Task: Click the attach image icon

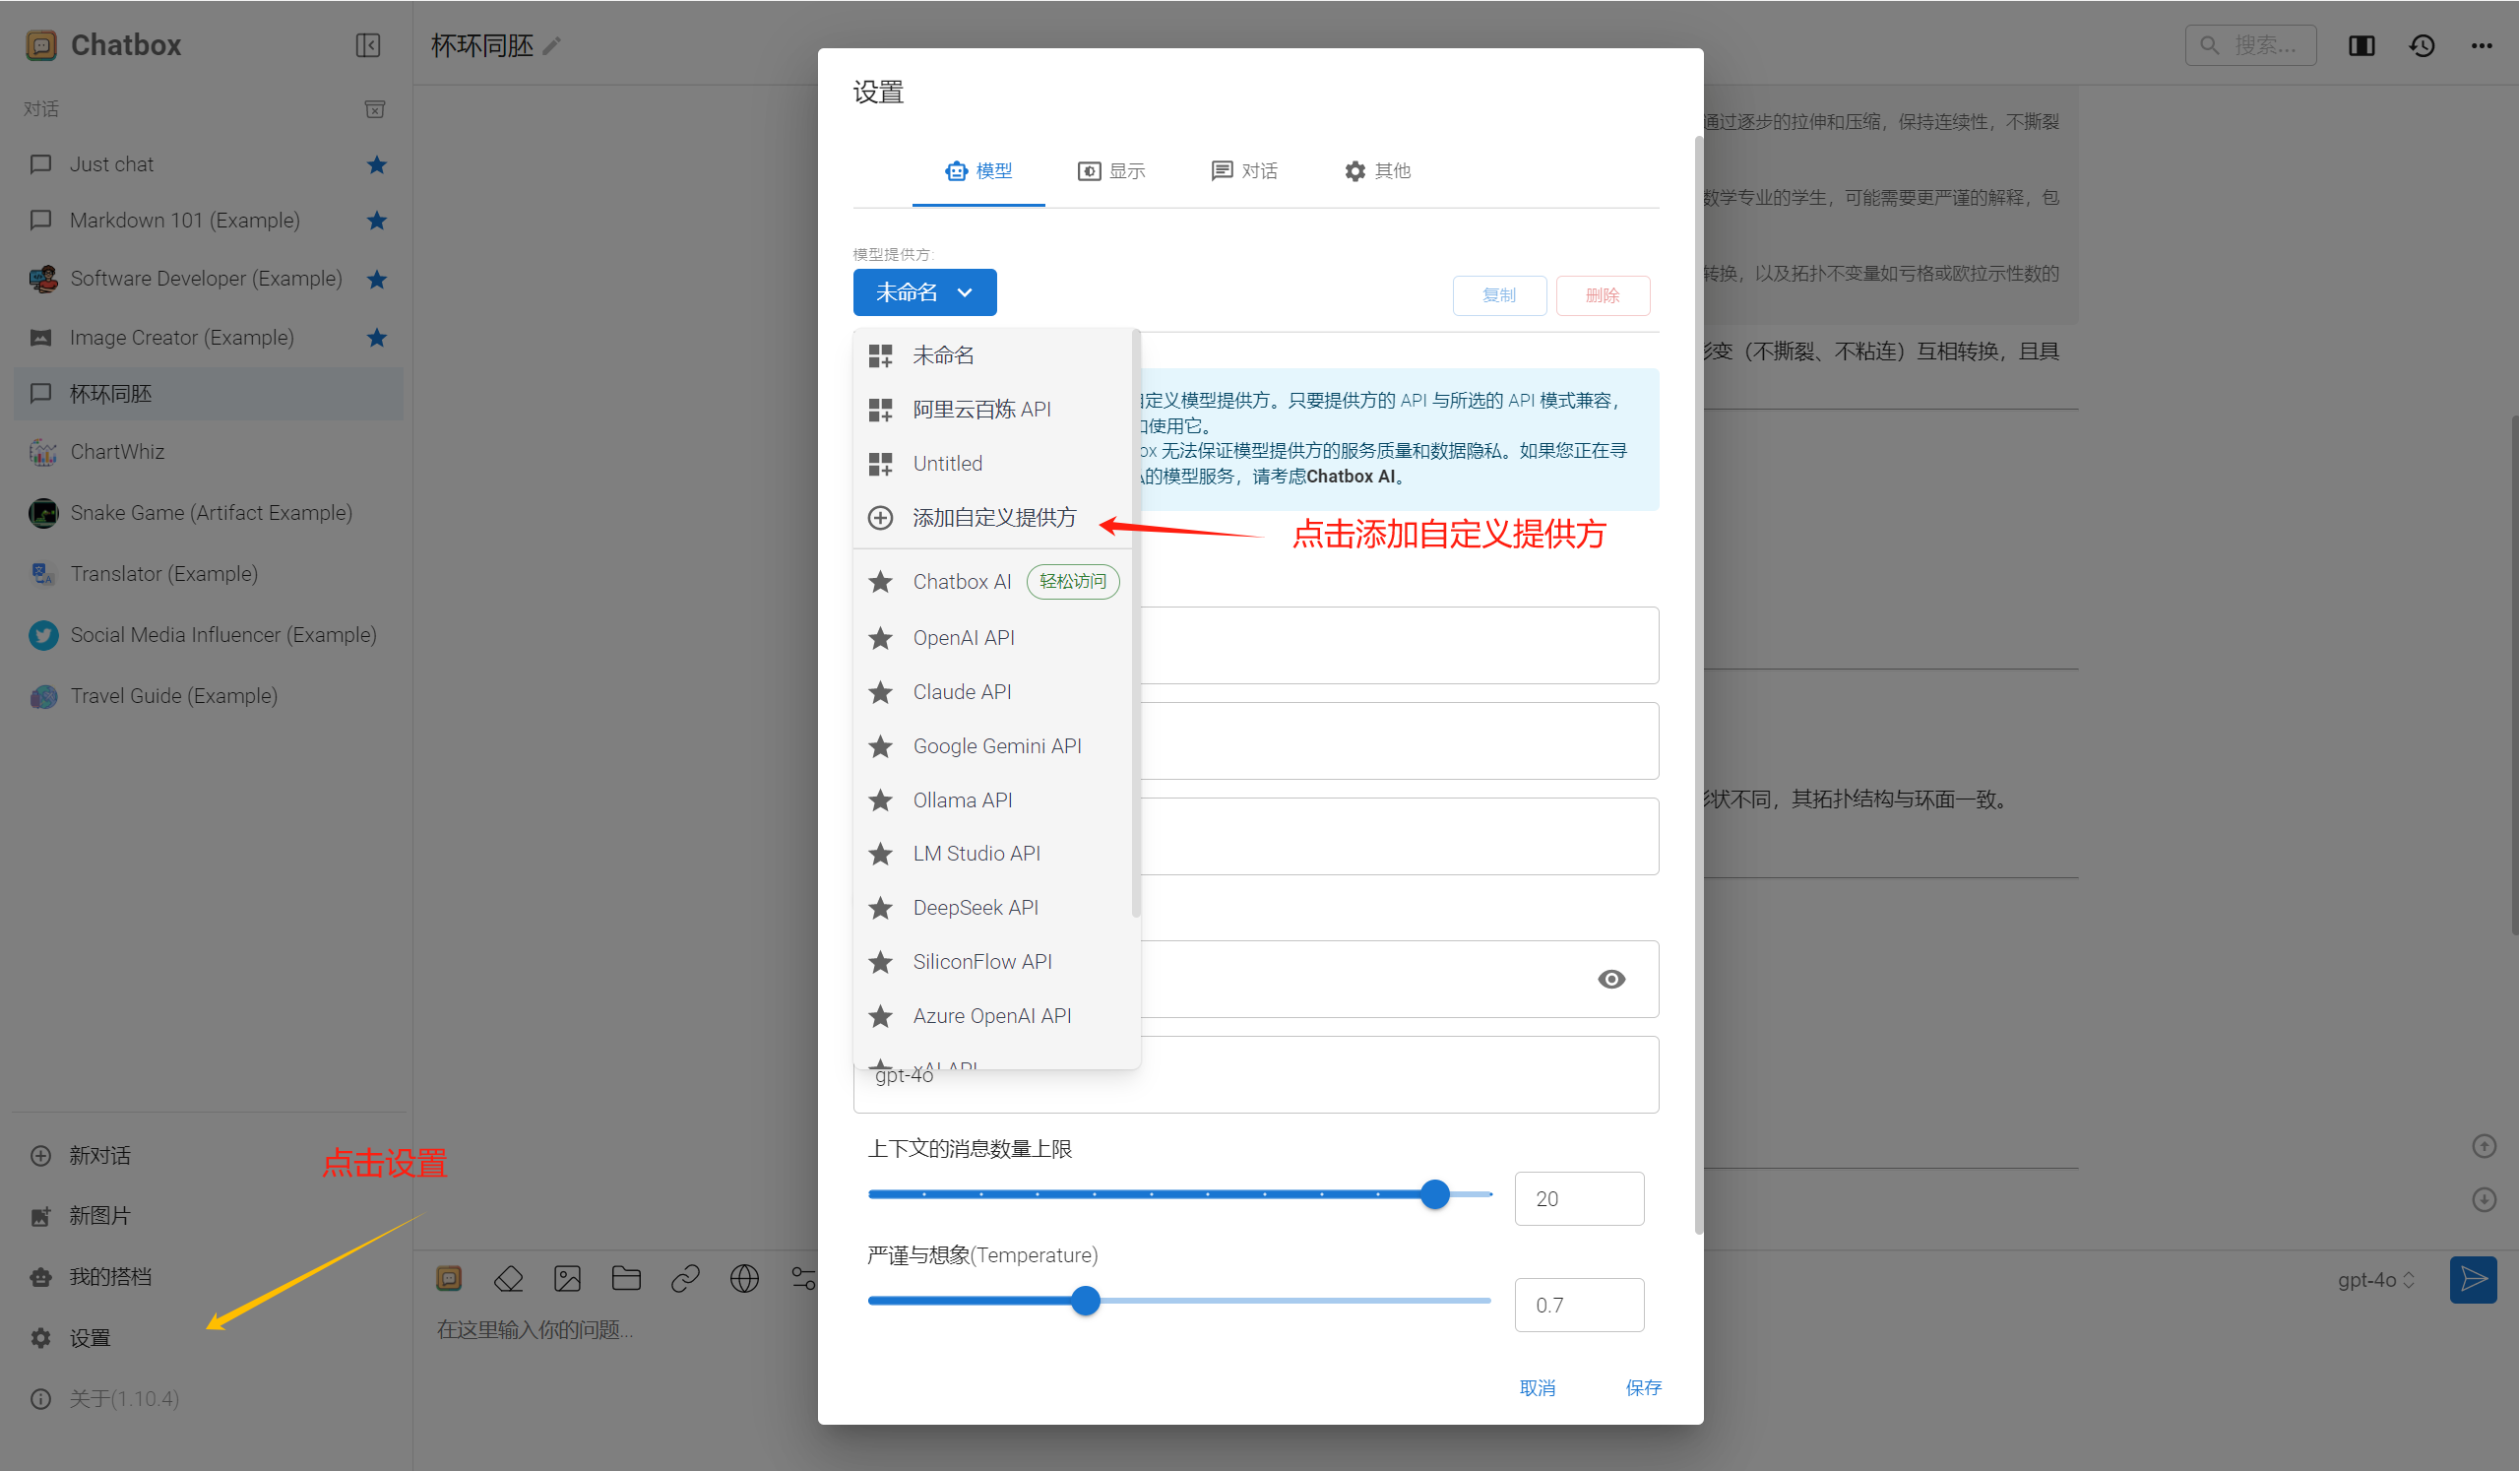Action: coord(567,1279)
